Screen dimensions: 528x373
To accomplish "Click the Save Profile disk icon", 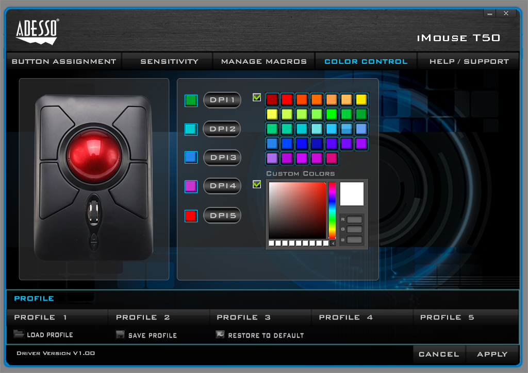I will click(120, 334).
